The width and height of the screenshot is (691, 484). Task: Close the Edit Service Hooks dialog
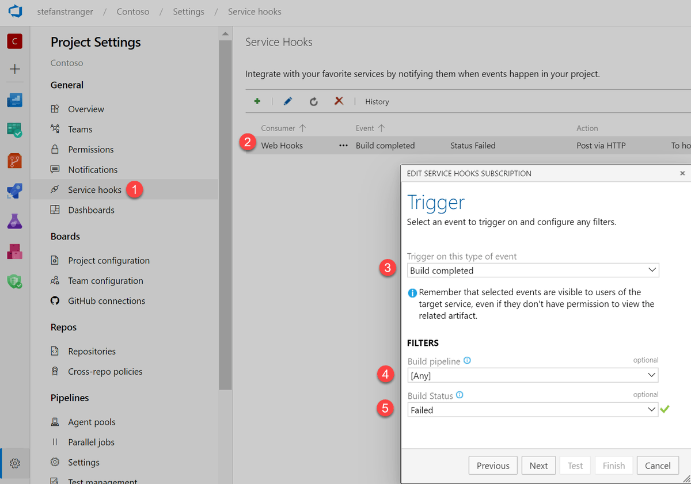(x=682, y=173)
